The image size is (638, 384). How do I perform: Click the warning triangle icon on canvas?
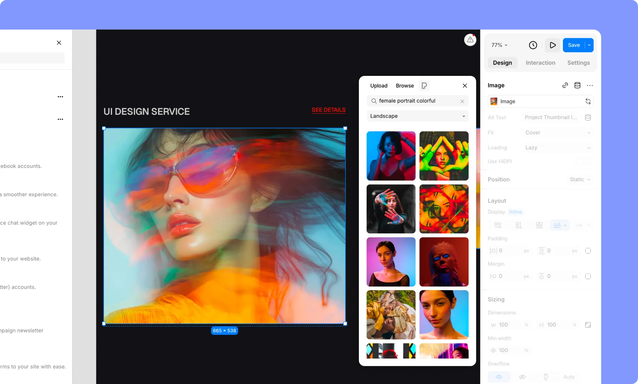pyautogui.click(x=470, y=40)
